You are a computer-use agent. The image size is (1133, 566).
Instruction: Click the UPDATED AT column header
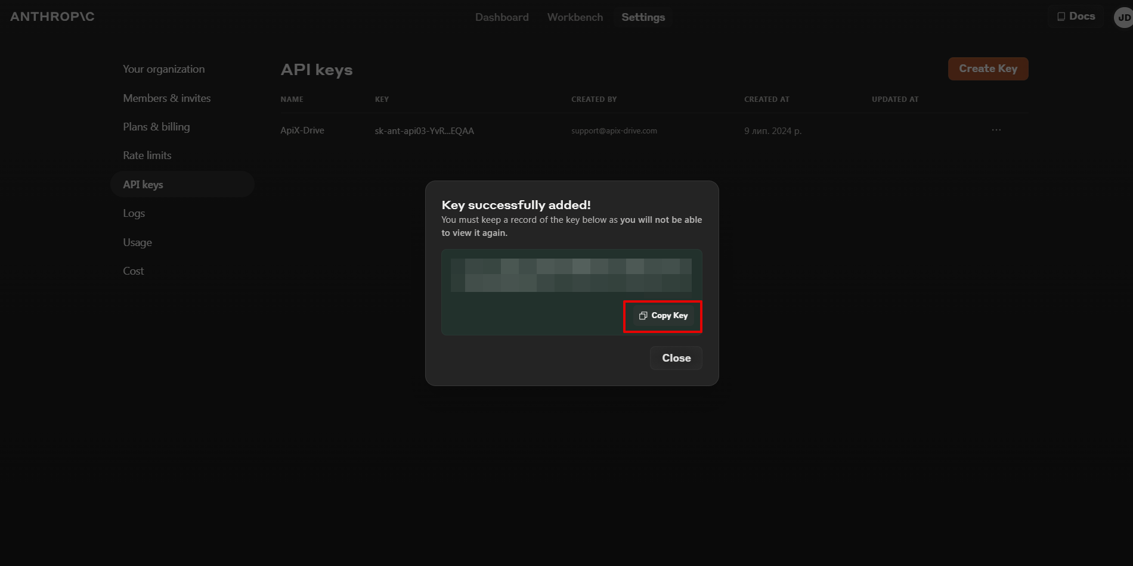pos(895,99)
